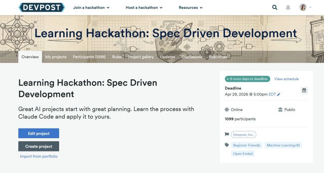Click the 1099 participants count
Screen dimensions: 324x184
(240, 119)
